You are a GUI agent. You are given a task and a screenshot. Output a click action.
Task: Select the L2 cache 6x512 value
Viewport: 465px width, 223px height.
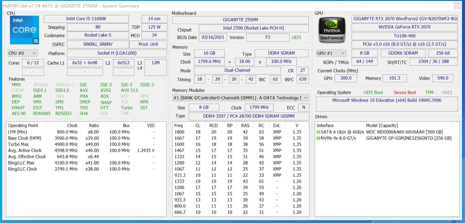[x=124, y=63]
